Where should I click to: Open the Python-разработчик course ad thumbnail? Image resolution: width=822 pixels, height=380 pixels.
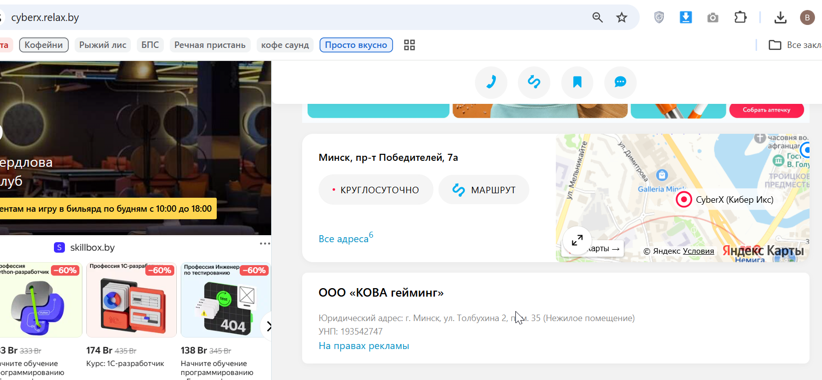[41, 300]
